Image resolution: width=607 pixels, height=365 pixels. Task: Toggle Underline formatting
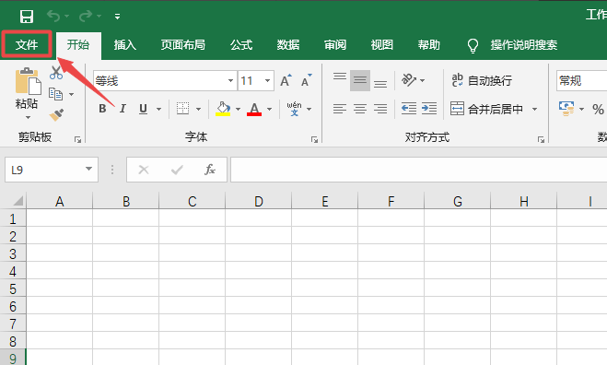pos(144,109)
